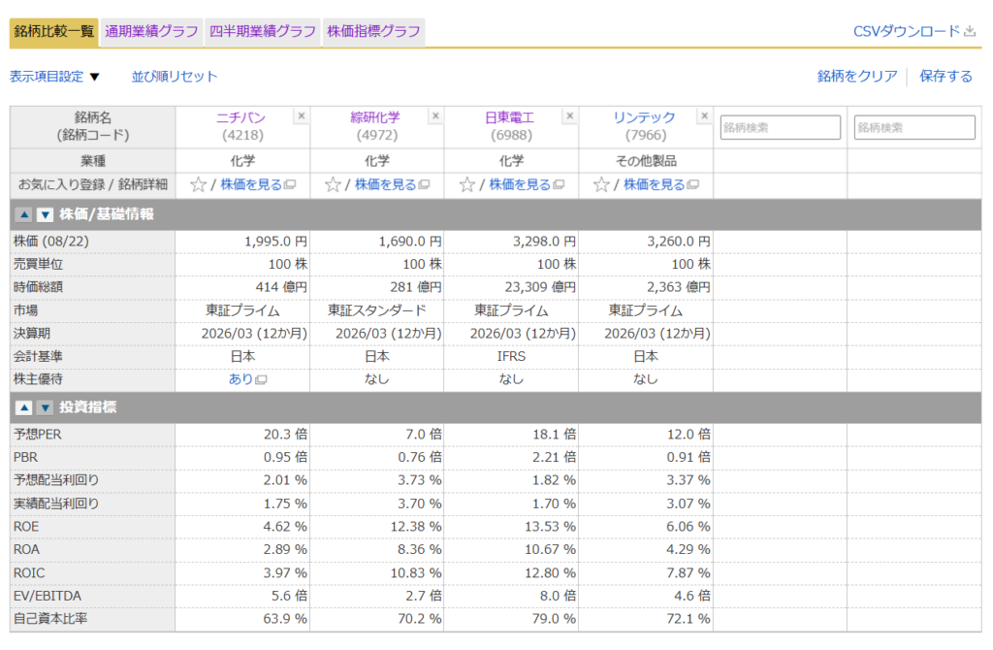Viewport: 993px width, 650px height.
Task: Click 並び順リセット link
Action: pyautogui.click(x=175, y=77)
